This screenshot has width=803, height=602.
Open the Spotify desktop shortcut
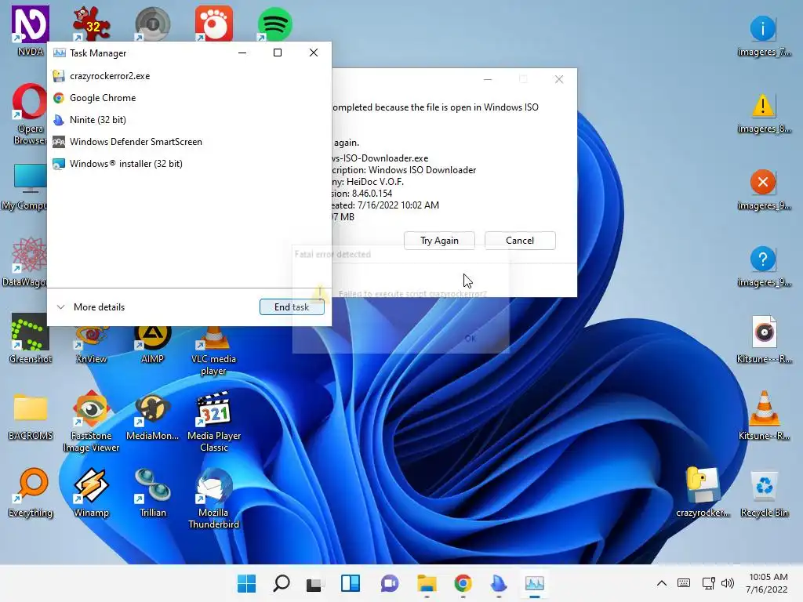[x=275, y=24]
